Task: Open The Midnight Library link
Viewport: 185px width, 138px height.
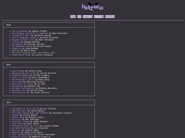Action: tap(23, 79)
